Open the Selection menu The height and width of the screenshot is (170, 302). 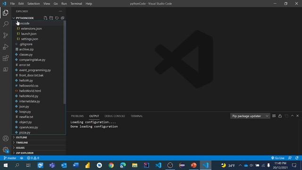pyautogui.click(x=34, y=4)
